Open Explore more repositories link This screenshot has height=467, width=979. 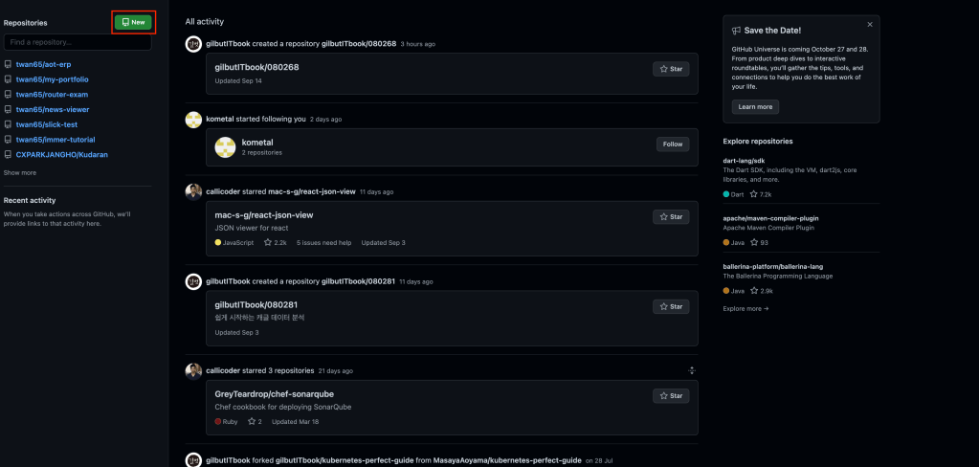coord(745,309)
